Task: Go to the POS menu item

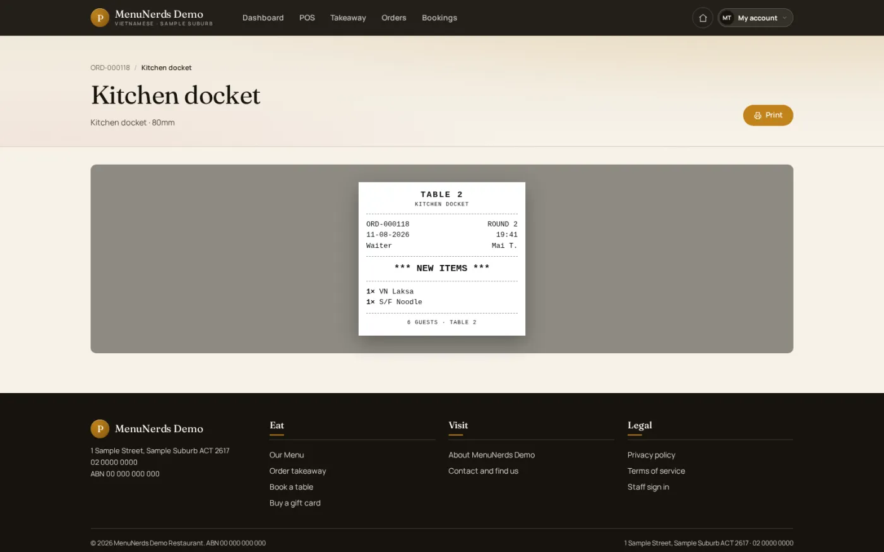Action: coord(307,18)
